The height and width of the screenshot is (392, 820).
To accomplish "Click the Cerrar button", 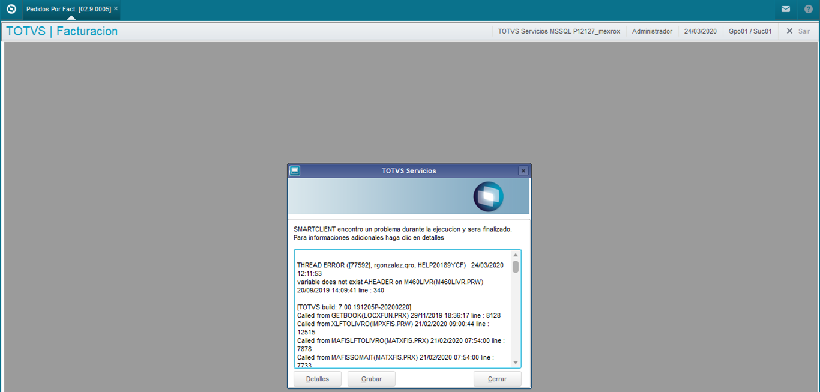I will tap(497, 379).
